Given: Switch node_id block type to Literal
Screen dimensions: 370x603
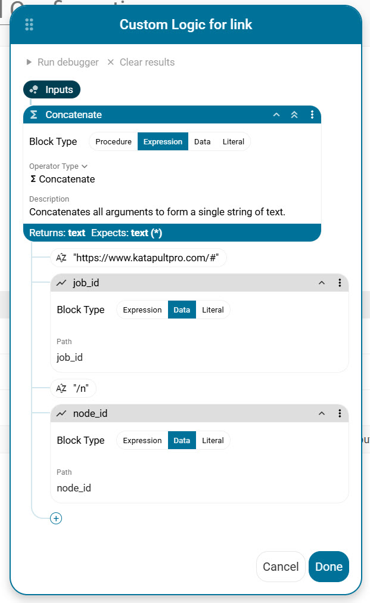Looking at the screenshot, I should [x=213, y=441].
